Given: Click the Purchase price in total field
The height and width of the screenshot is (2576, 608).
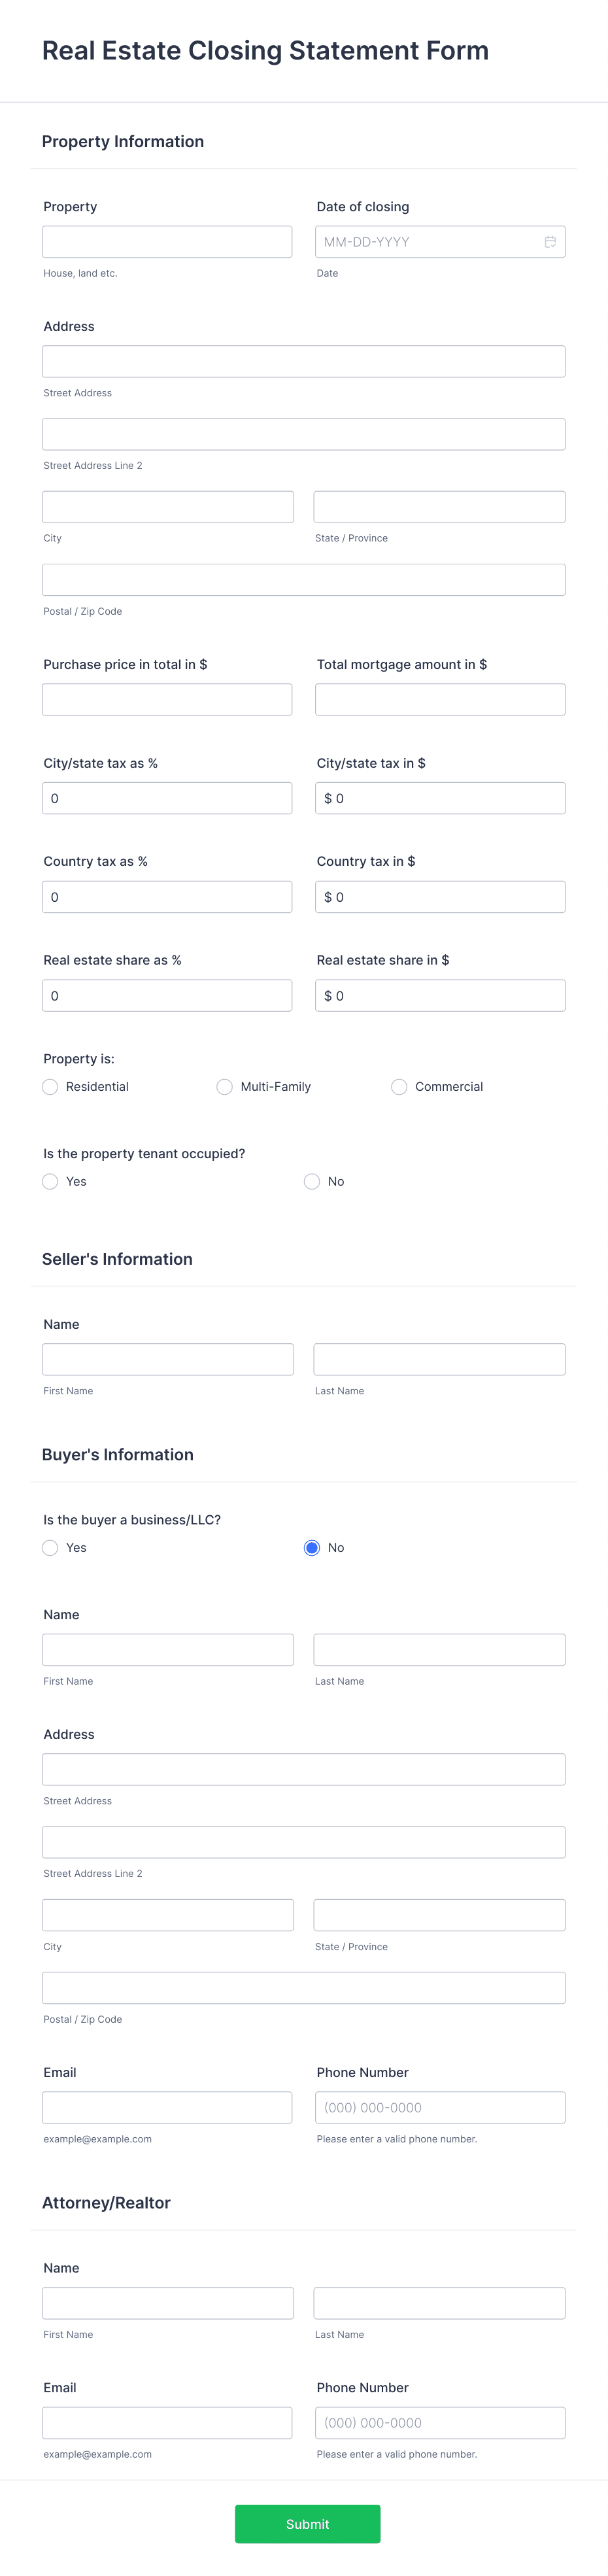Looking at the screenshot, I should pos(167,698).
